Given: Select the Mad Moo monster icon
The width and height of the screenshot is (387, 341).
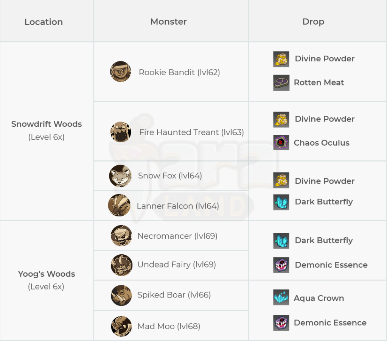Looking at the screenshot, I should point(121,326).
